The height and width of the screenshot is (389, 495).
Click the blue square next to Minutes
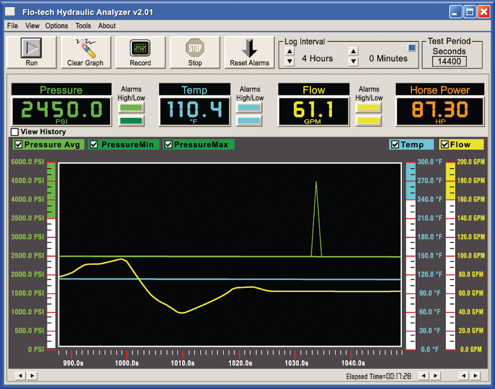[411, 48]
